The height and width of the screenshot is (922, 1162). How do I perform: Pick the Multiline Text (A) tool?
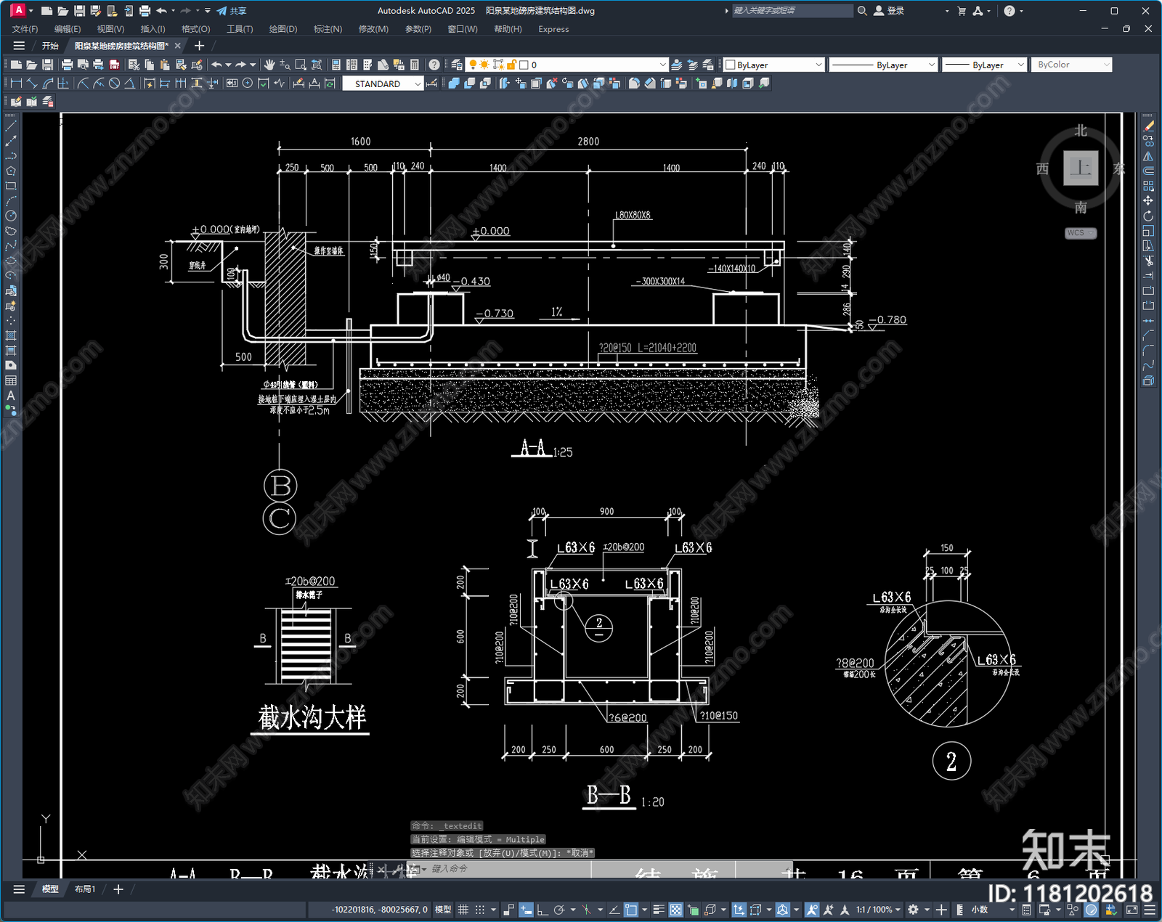coord(11,396)
